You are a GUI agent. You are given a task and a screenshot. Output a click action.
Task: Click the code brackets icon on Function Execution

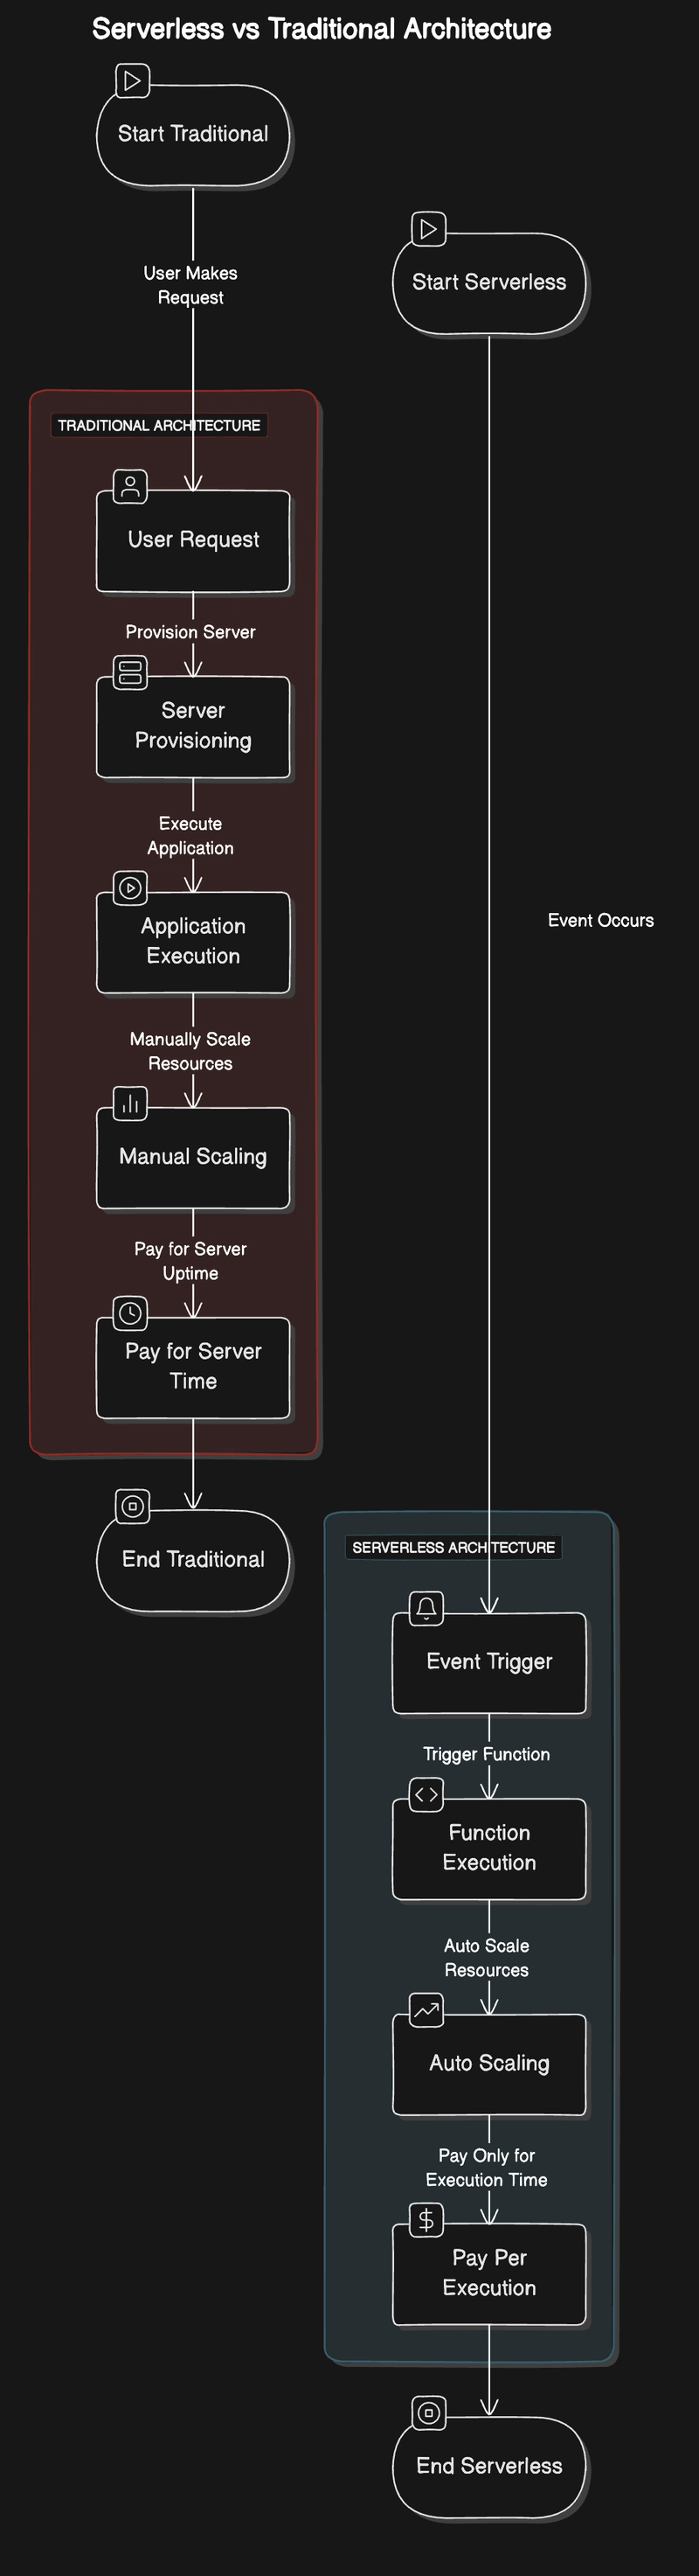click(426, 1795)
